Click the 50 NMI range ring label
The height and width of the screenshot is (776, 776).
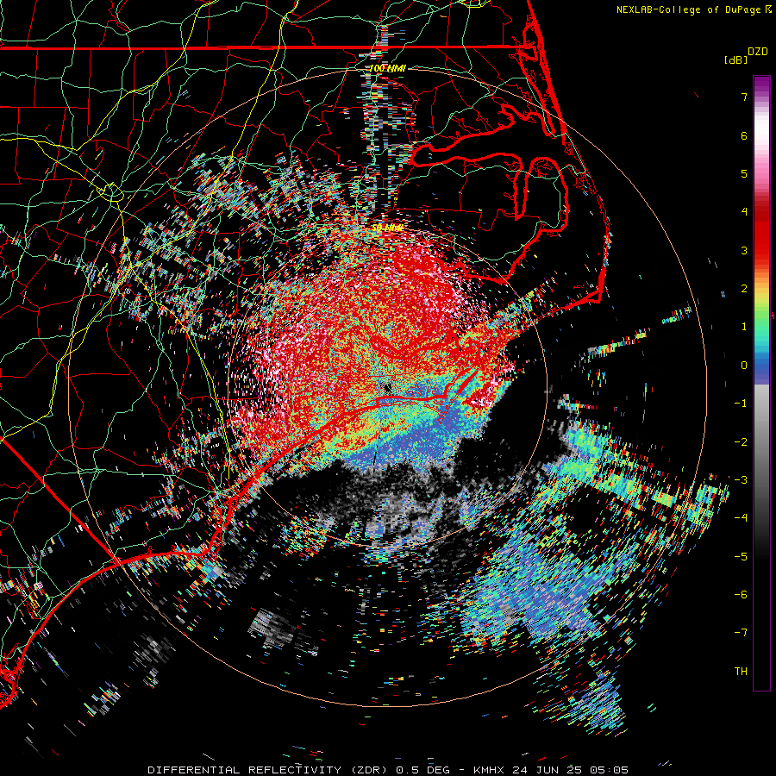tap(387, 228)
